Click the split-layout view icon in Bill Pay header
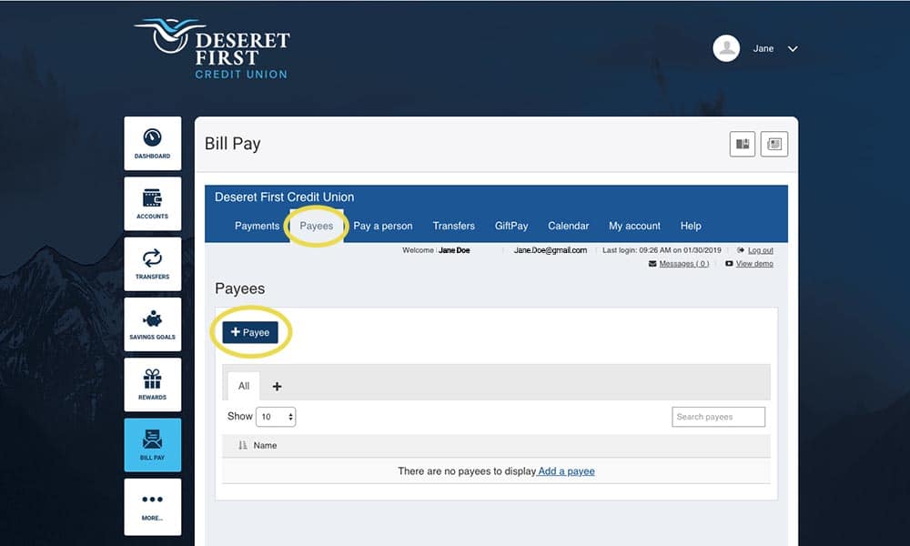The image size is (910, 546). pyautogui.click(x=743, y=144)
